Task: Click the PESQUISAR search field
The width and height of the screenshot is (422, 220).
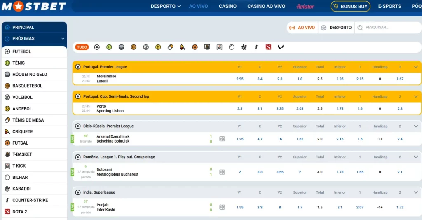Action: [387, 28]
